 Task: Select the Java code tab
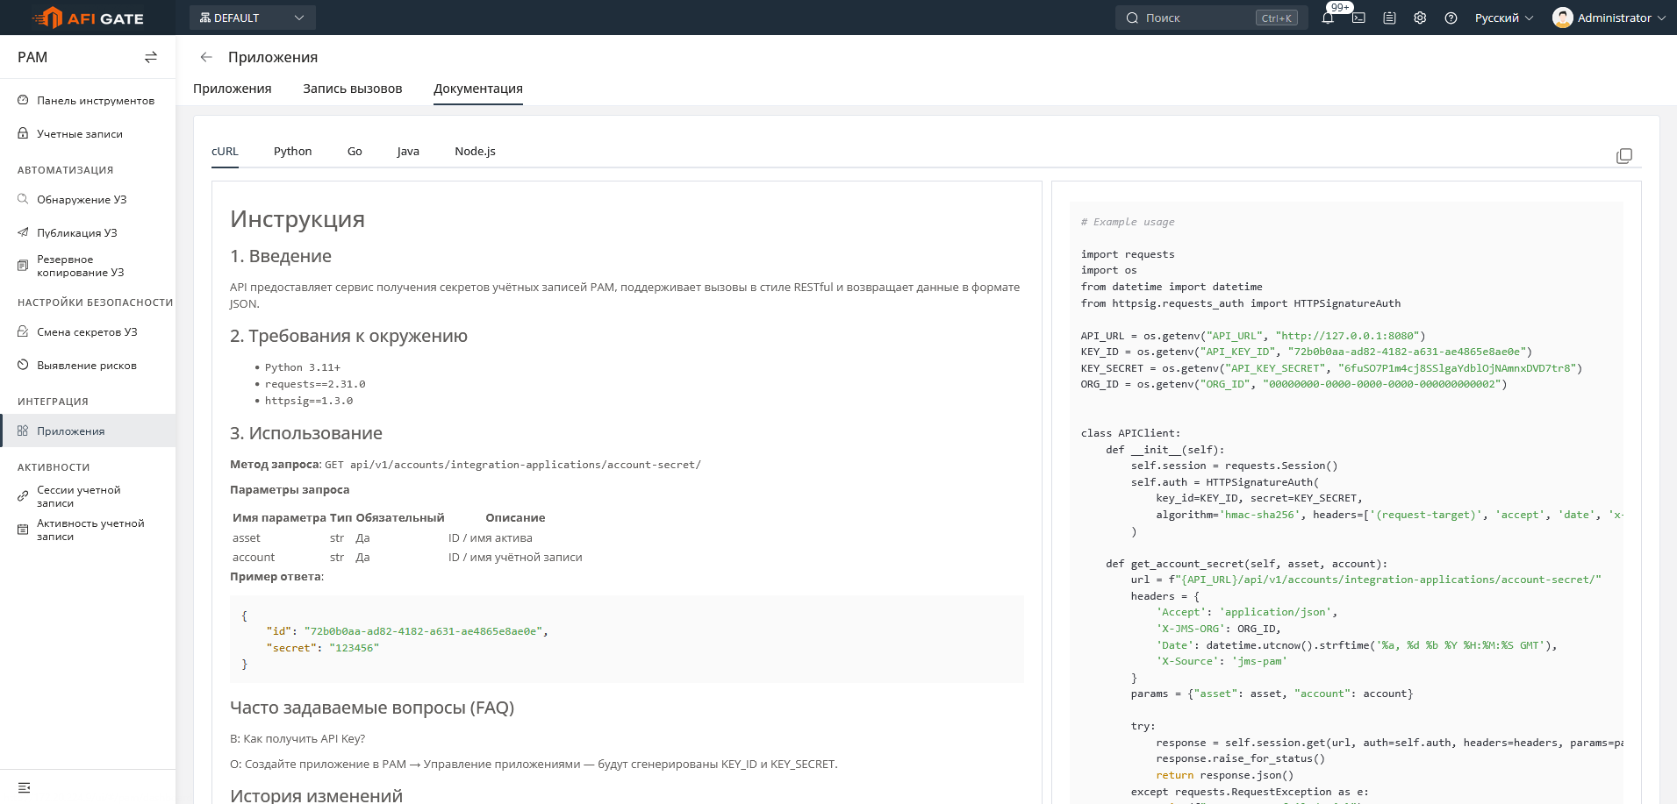pyautogui.click(x=408, y=152)
